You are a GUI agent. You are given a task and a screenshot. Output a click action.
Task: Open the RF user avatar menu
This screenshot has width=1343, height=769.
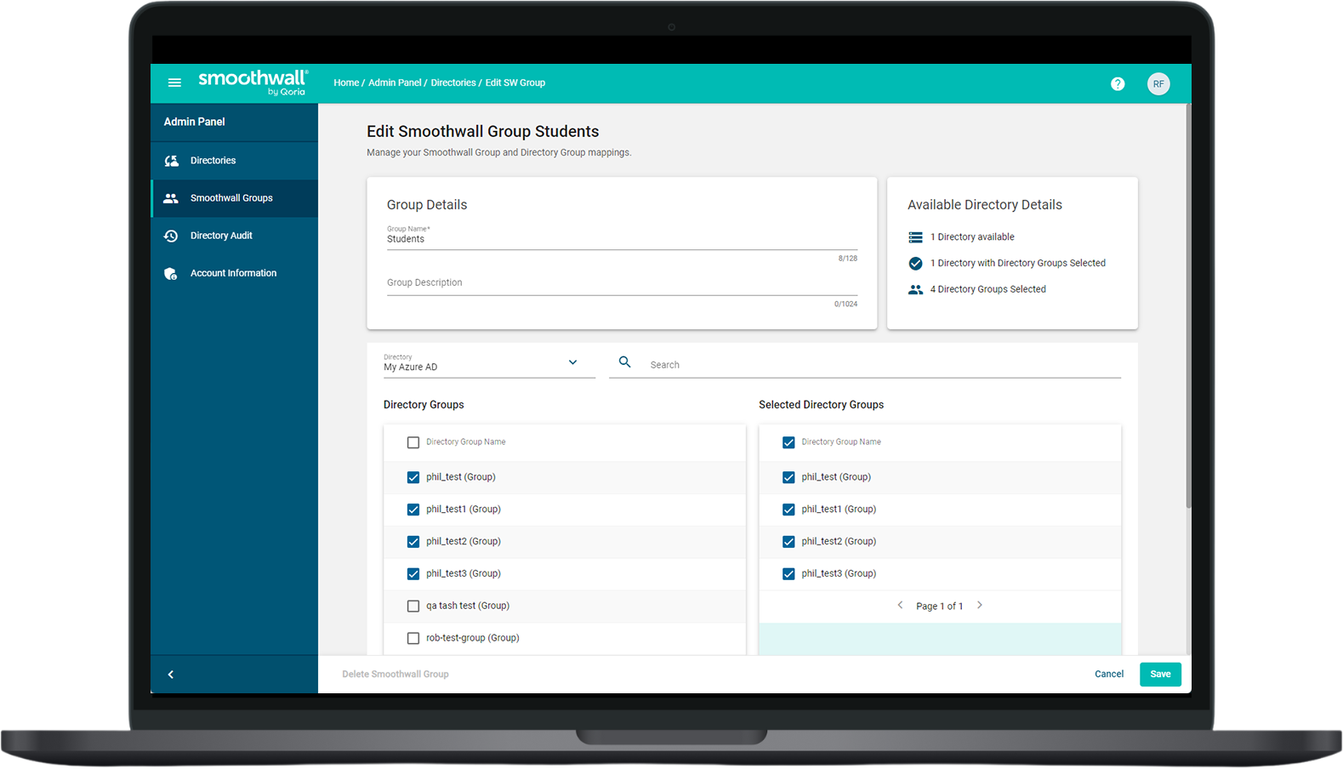point(1158,83)
